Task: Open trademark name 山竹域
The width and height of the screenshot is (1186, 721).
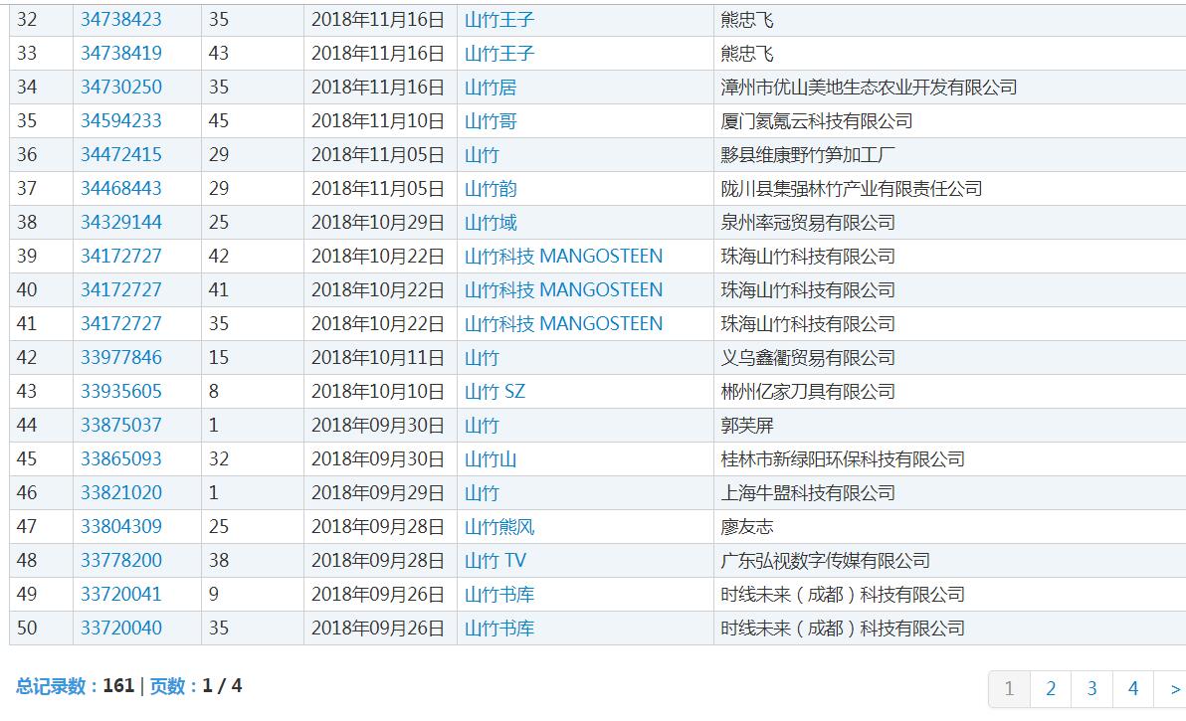Action: coord(491,222)
